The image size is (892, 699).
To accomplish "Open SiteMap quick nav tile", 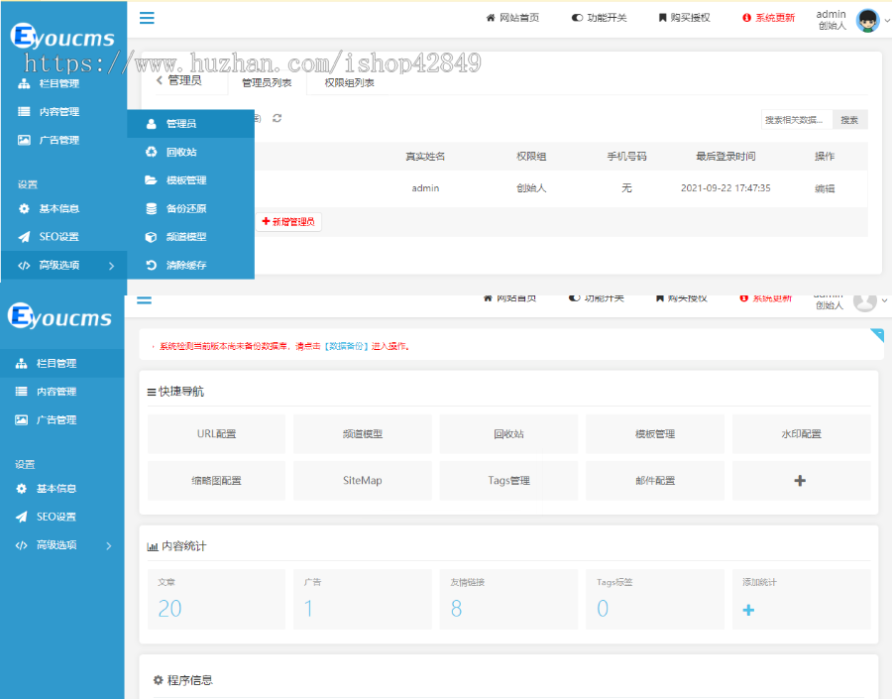I will [363, 481].
